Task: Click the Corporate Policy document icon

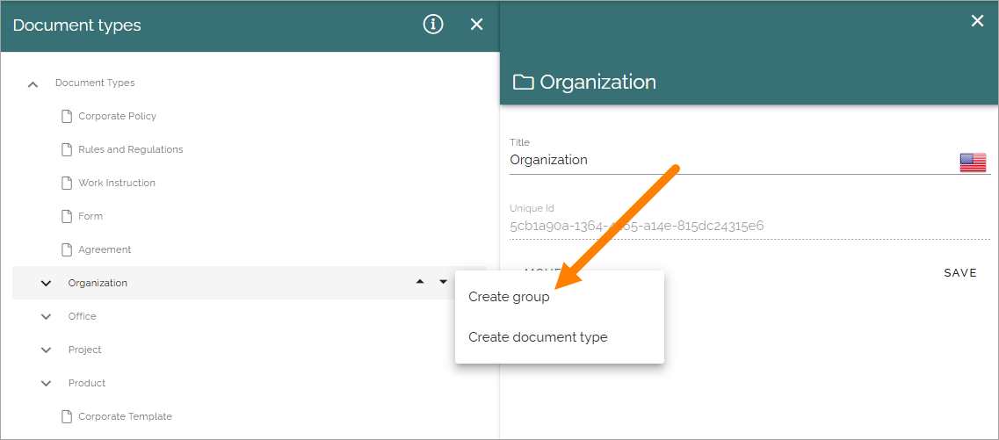Action: [66, 117]
